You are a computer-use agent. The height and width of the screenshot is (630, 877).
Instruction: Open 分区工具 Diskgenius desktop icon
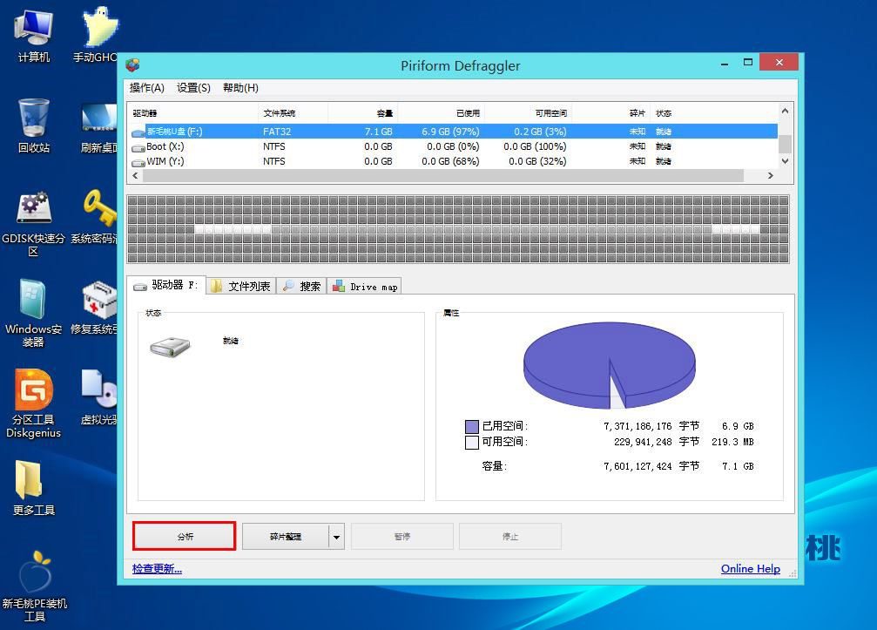pyautogui.click(x=34, y=403)
